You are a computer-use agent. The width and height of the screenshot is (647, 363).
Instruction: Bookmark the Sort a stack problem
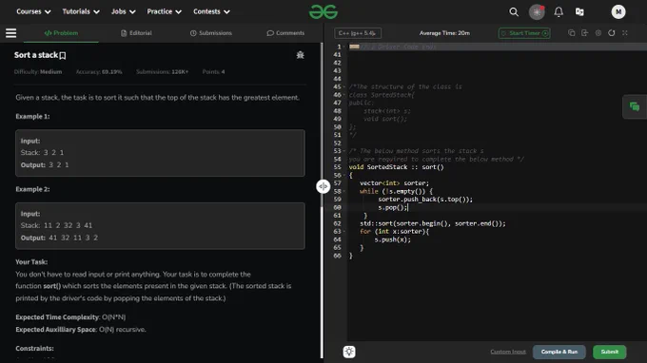63,55
